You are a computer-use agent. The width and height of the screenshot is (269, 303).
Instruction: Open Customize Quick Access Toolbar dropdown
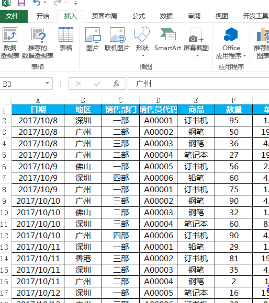(x=76, y=3)
